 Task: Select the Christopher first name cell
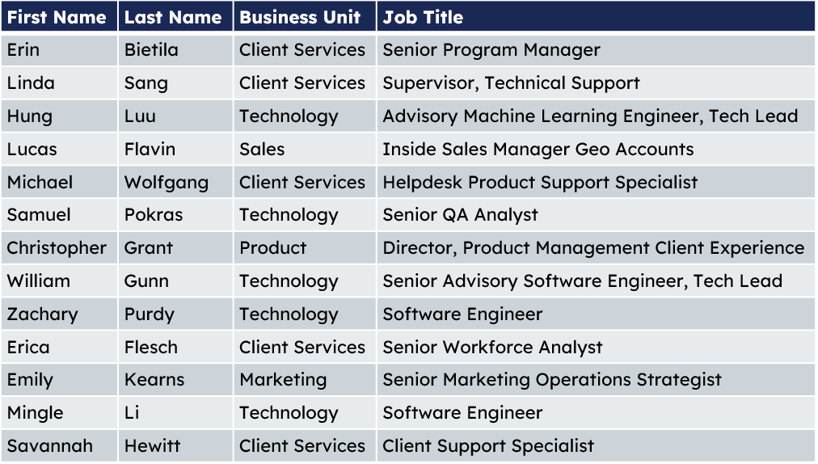[x=60, y=248]
